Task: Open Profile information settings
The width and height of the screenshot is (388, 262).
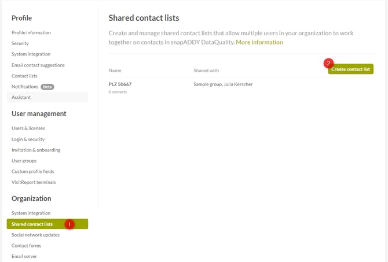Action: click(x=31, y=32)
